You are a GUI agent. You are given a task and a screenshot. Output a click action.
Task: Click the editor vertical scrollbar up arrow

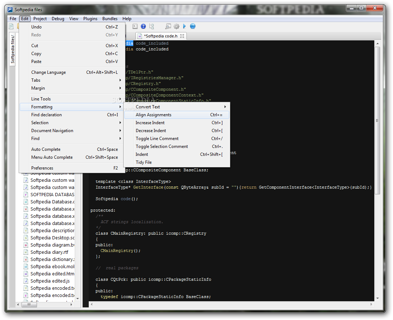[378, 44]
